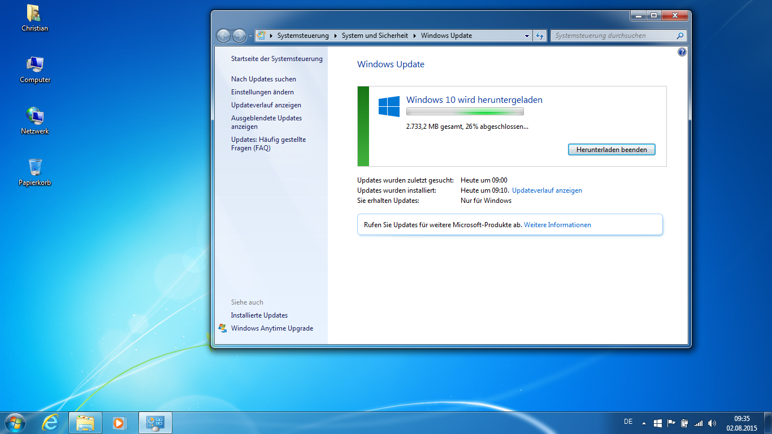Click the clock showing 09:35

point(741,423)
